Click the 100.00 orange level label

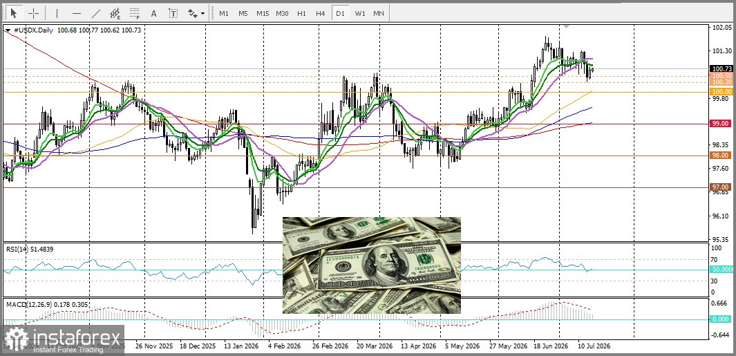[x=721, y=91]
